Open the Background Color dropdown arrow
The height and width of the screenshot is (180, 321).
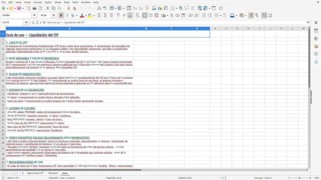(94, 15)
